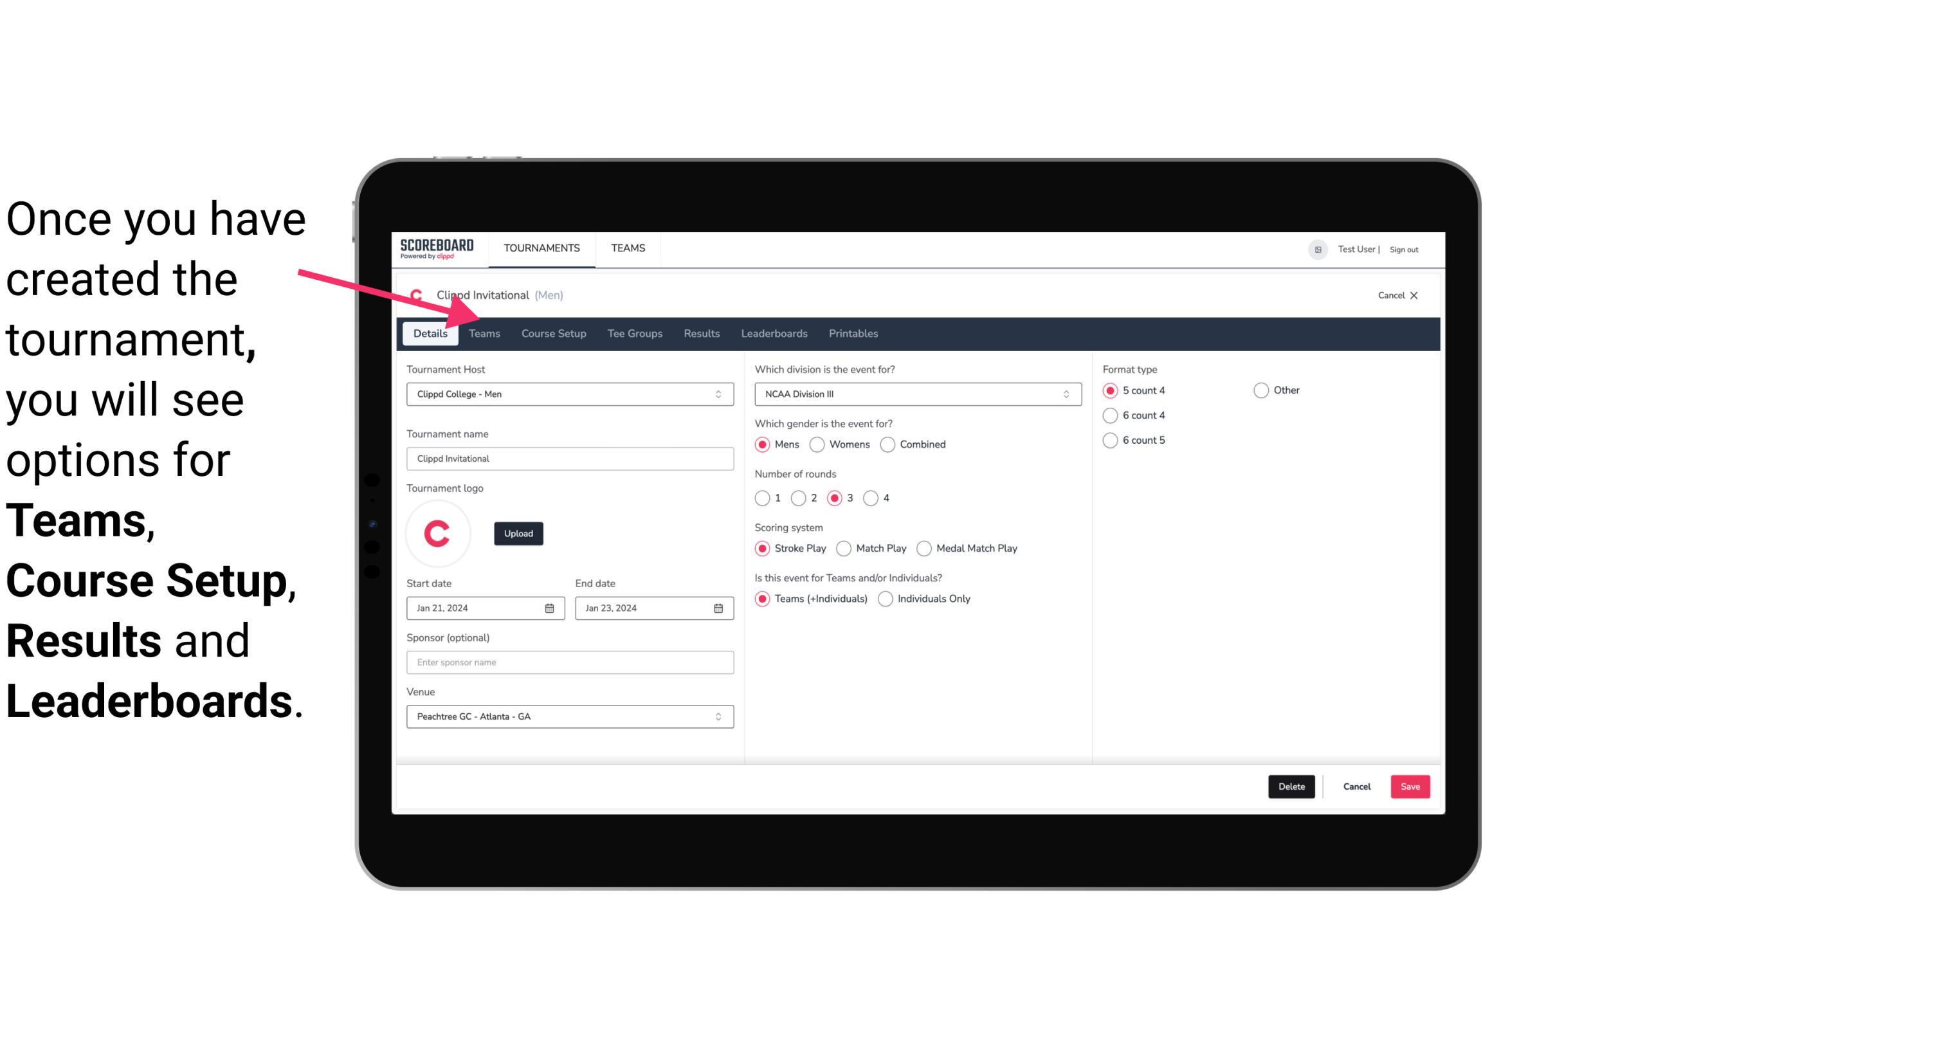The image size is (1946, 1047).
Task: Click the venue dropdown arrow
Action: tap(720, 716)
